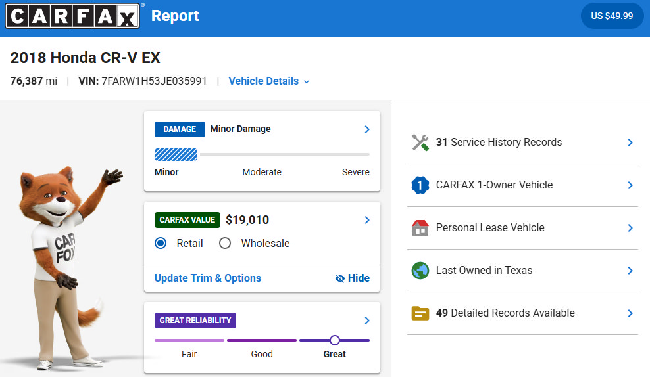This screenshot has height=377, width=650.
Task: Click the Severe damage label
Action: (356, 172)
